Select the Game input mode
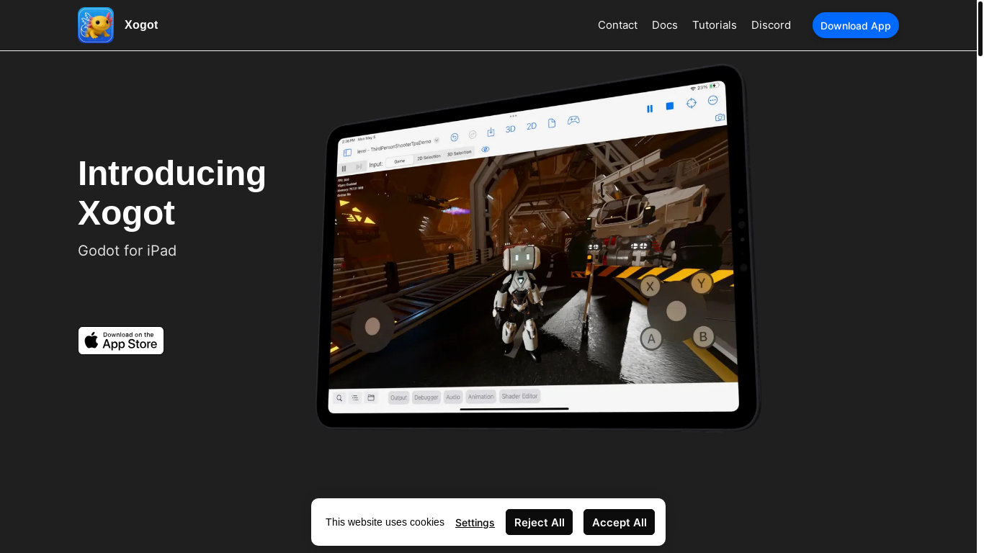This screenshot has height=553, width=984. click(x=399, y=161)
